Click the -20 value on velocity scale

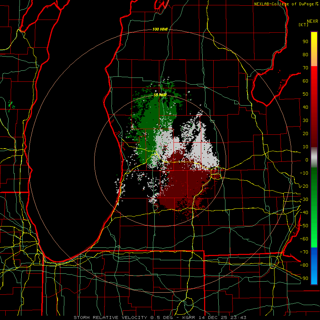[x=304, y=186]
